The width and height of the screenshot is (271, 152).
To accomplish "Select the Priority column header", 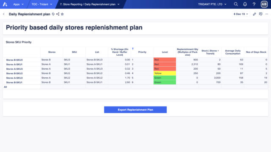I will pyautogui.click(x=142, y=52).
